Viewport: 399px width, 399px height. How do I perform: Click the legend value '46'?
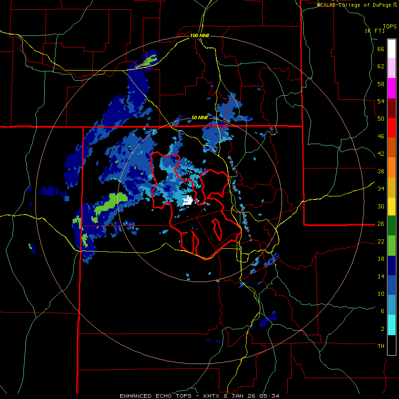(x=381, y=137)
